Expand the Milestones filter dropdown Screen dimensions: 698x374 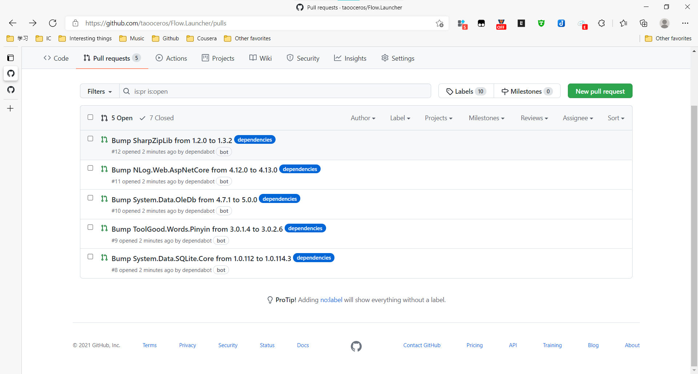tap(486, 118)
